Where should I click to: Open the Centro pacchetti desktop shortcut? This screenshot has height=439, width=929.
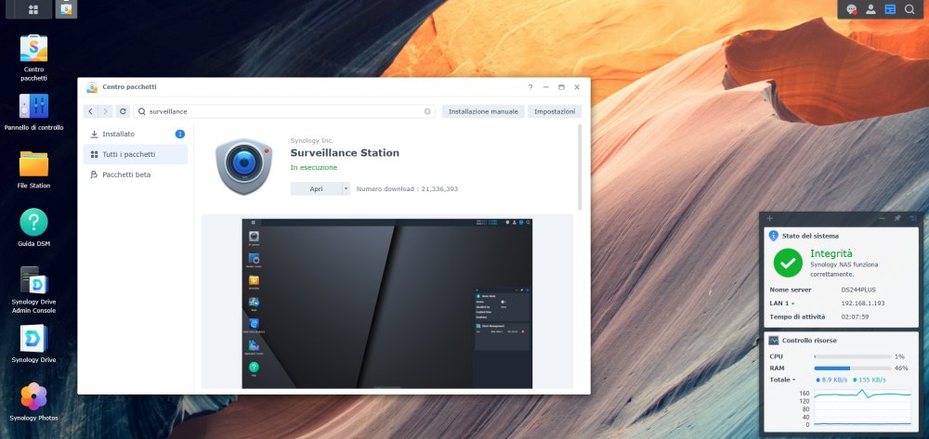click(x=33, y=58)
